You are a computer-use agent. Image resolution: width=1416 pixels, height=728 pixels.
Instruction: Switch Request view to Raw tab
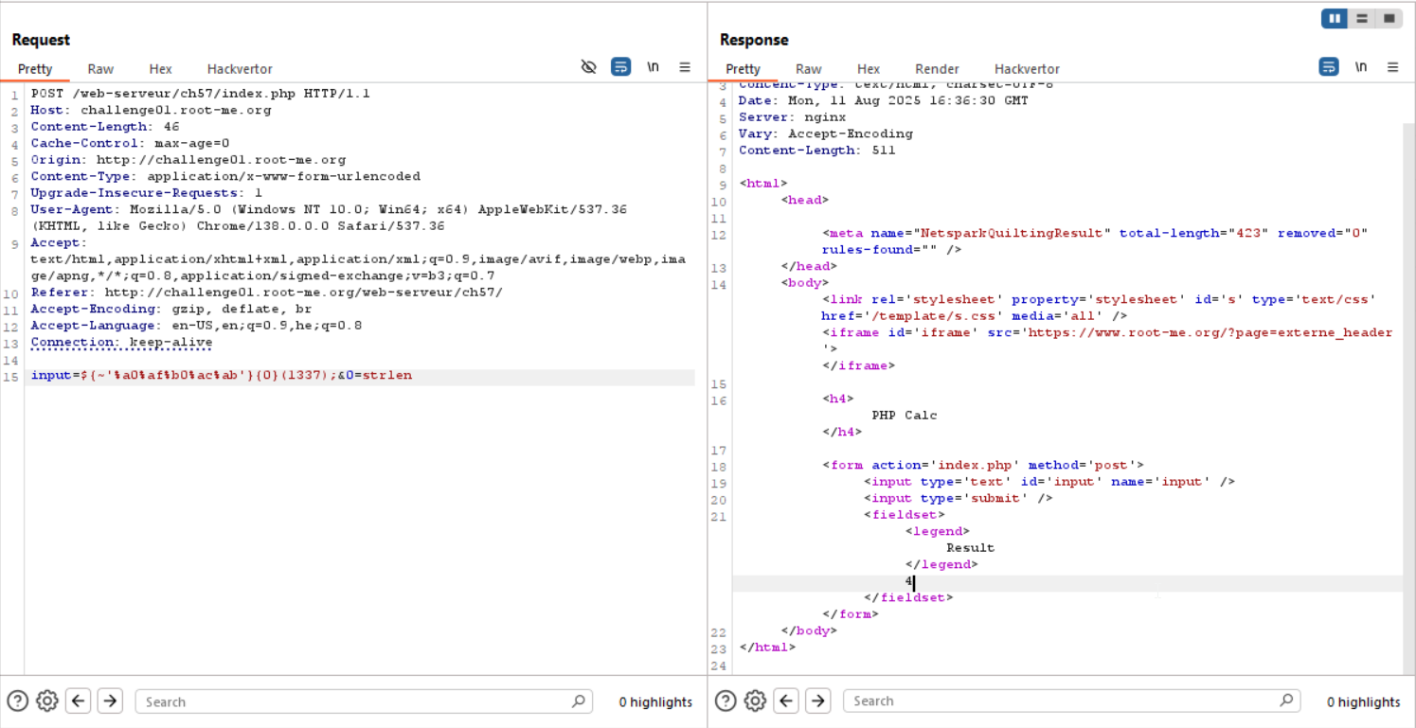(x=100, y=69)
